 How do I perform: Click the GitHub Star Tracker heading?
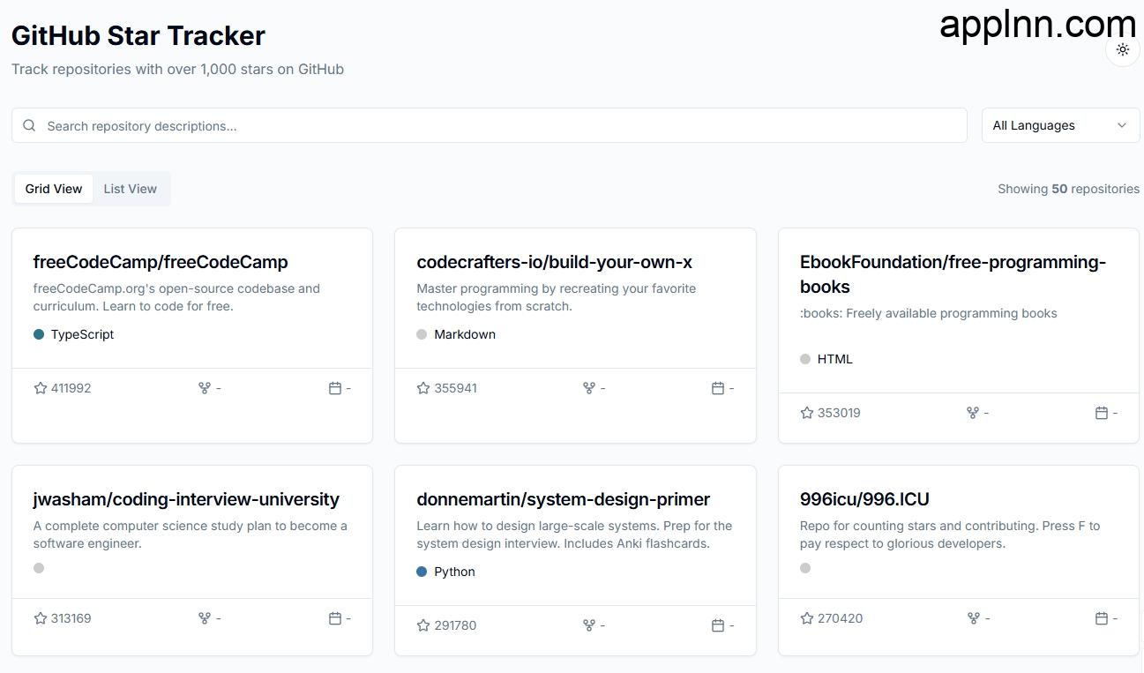tap(138, 36)
